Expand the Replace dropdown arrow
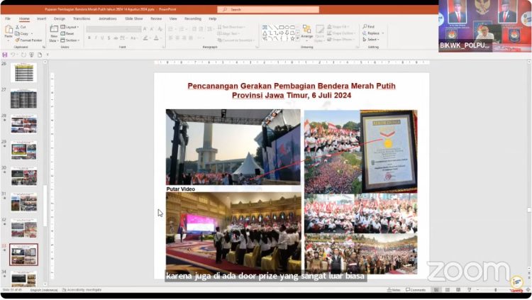This screenshot has height=300, width=532. coord(383,33)
